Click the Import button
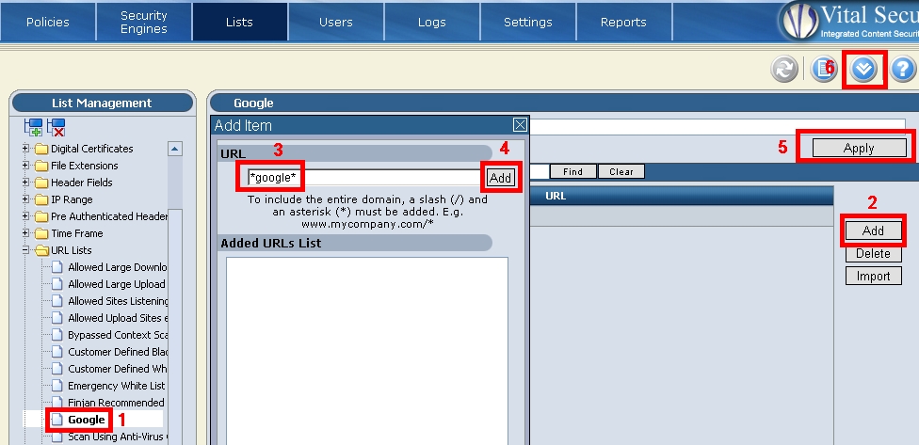Image resolution: width=919 pixels, height=445 pixels. click(873, 277)
